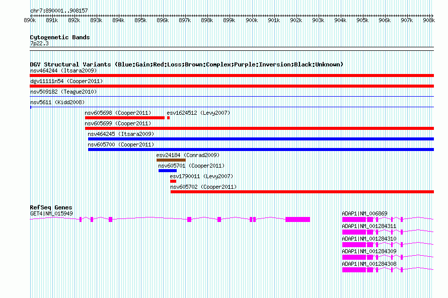
Task: Click the small red esv1790011 bar
Action: point(173,181)
